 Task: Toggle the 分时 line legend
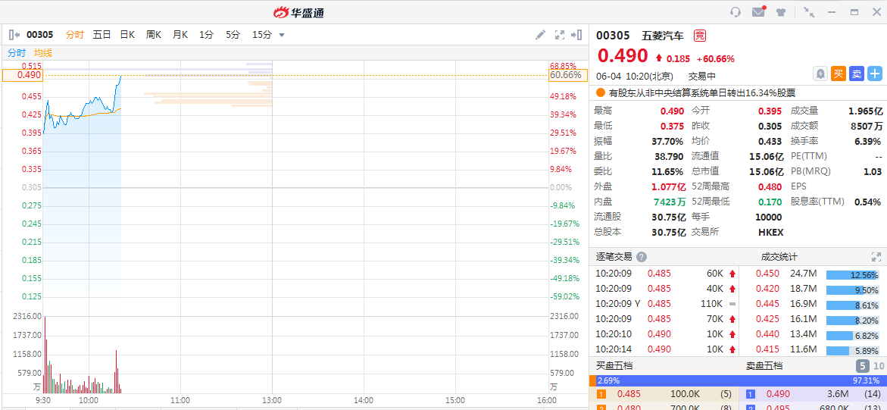(17, 52)
